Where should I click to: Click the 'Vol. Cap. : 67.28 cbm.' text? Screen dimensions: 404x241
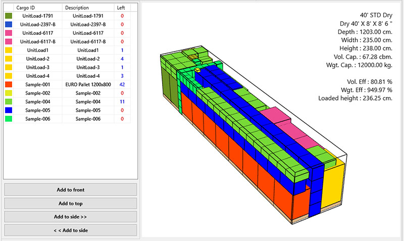pyautogui.click(x=363, y=57)
